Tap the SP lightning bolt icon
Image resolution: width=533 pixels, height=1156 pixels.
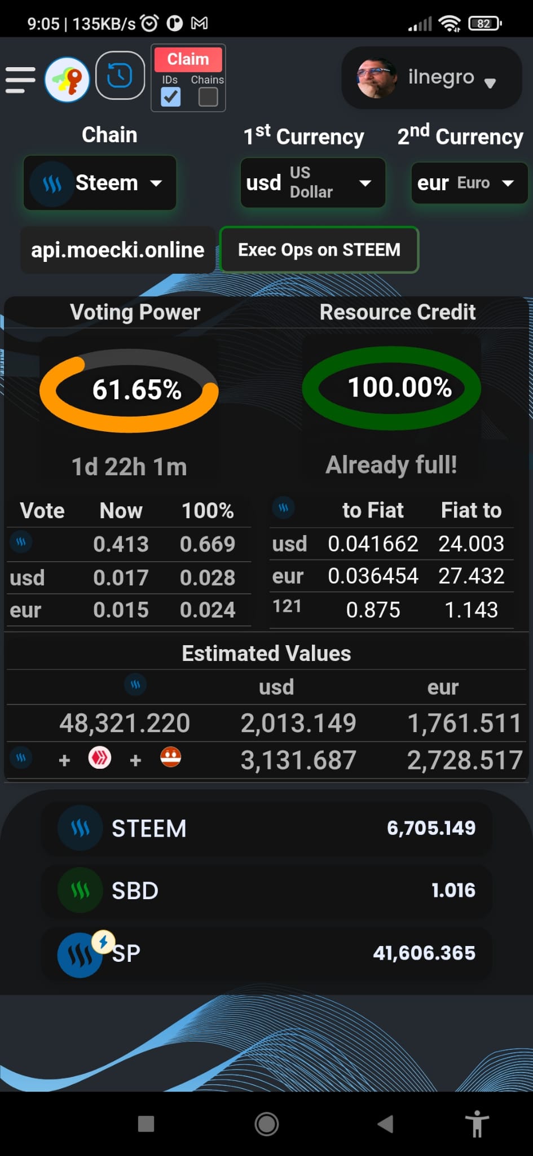point(103,942)
